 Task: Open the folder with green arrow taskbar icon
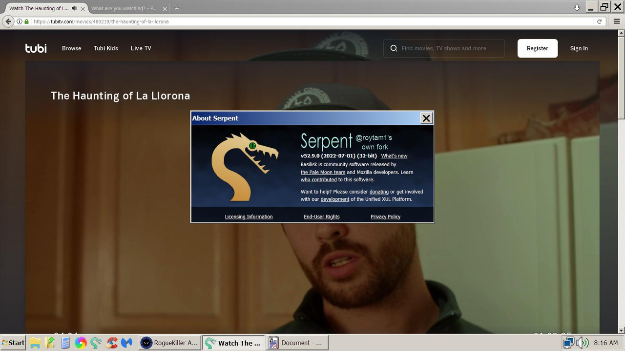pyautogui.click(x=50, y=343)
